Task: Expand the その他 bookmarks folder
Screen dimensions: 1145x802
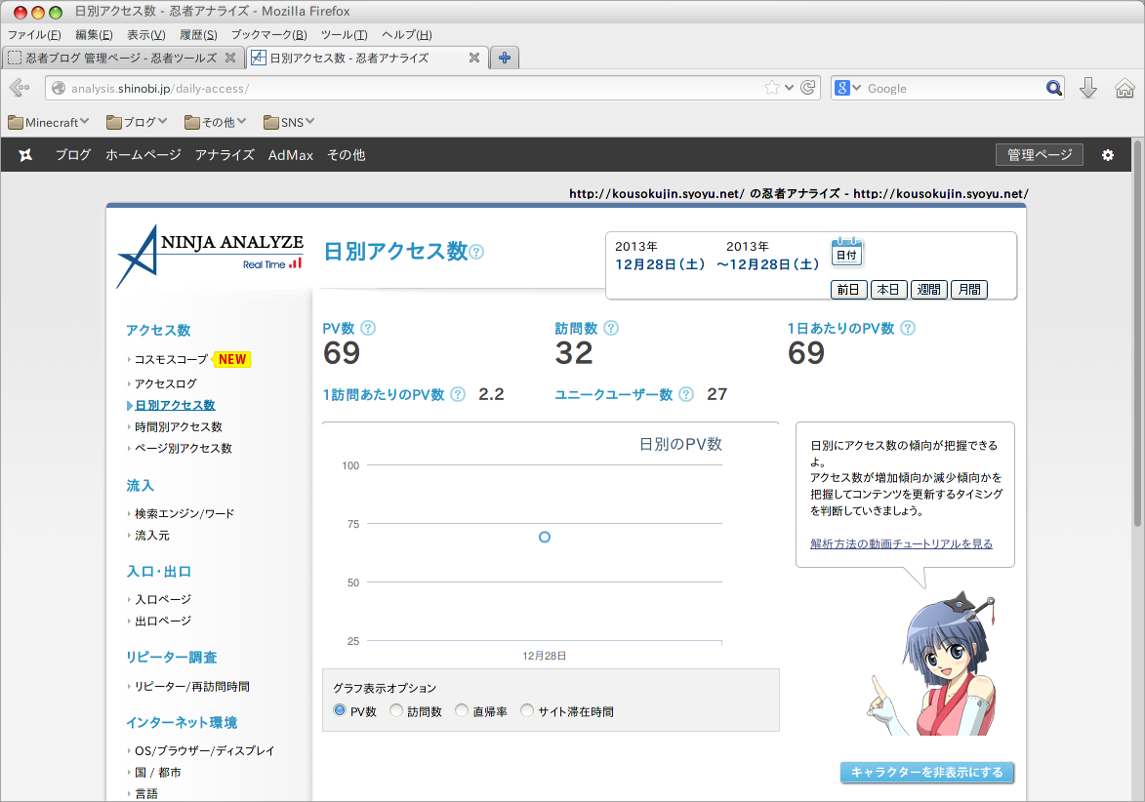Action: coord(216,122)
